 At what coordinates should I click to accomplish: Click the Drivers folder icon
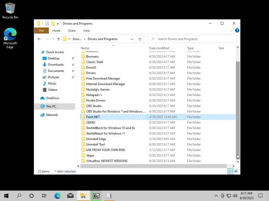(83, 73)
